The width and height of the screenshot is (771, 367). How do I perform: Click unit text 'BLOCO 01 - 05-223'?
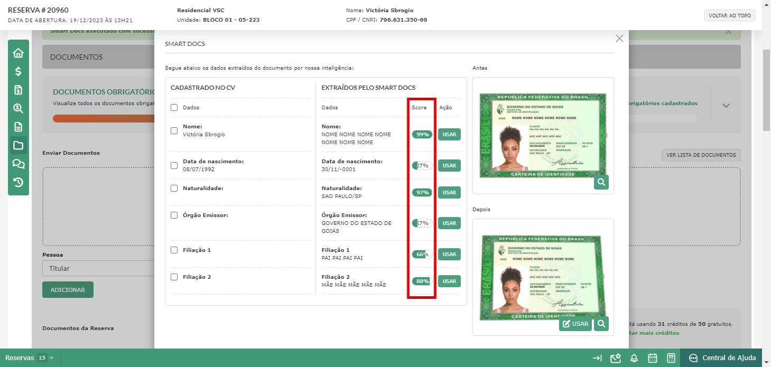point(231,20)
